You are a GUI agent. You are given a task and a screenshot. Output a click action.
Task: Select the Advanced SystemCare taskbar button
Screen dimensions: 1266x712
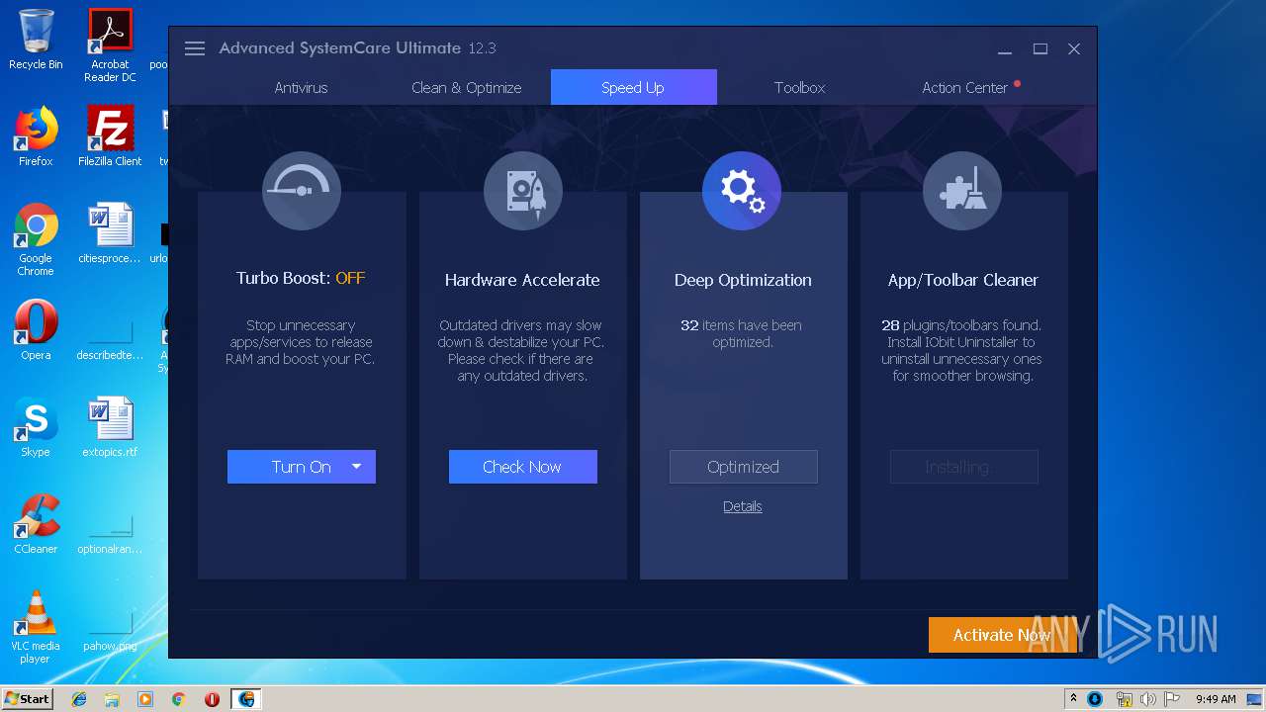pyautogui.click(x=246, y=699)
